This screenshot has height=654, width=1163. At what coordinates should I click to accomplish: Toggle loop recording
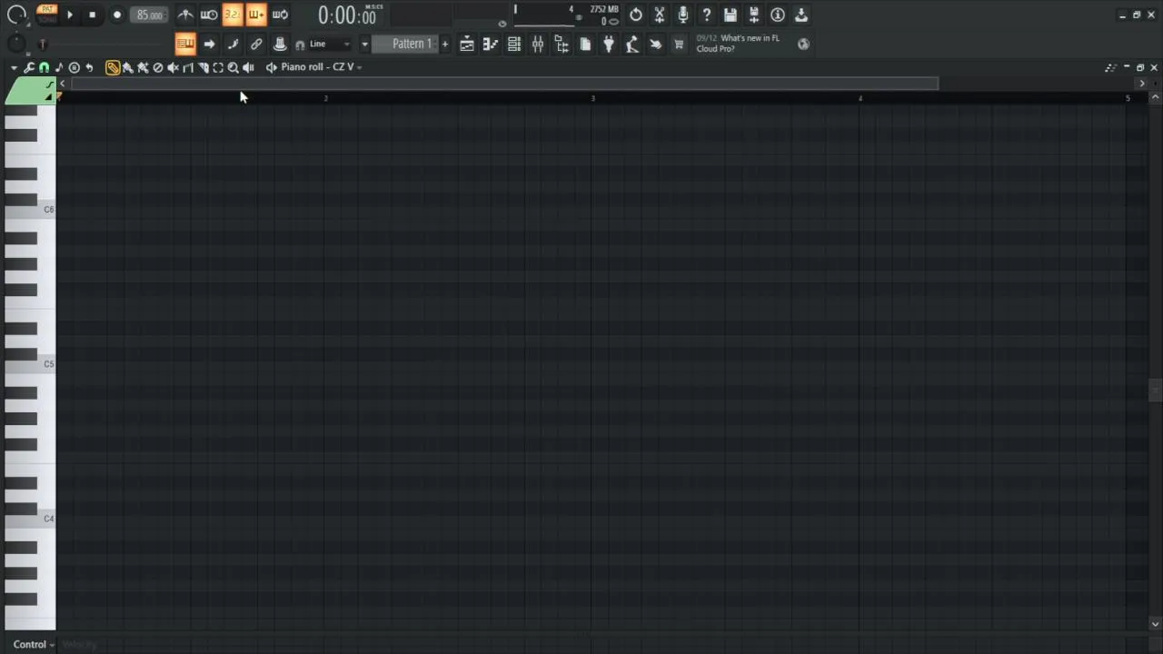(280, 15)
